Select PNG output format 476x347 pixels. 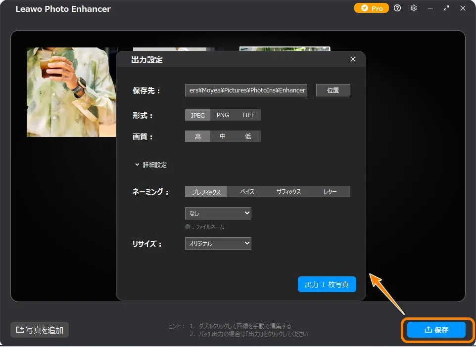[x=223, y=115]
